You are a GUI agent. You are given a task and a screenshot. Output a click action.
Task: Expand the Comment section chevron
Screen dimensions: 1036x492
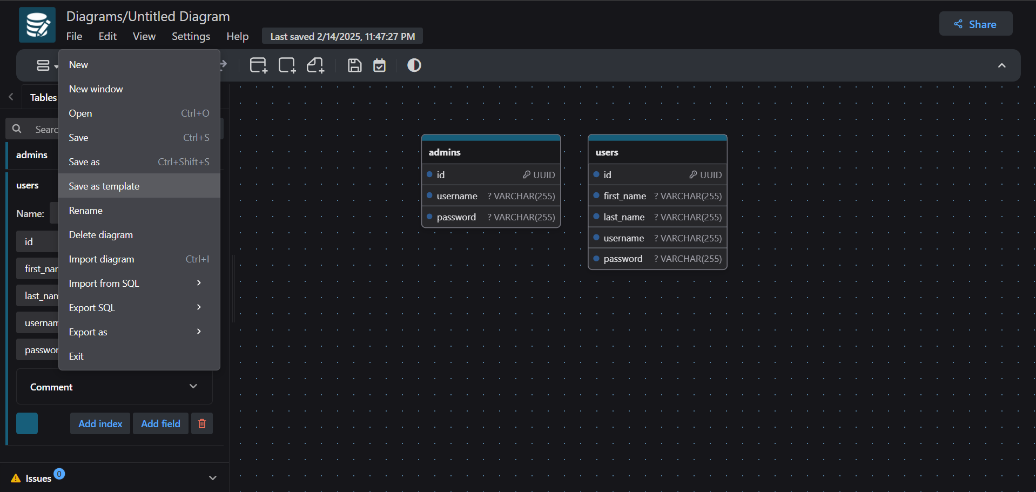pos(193,386)
